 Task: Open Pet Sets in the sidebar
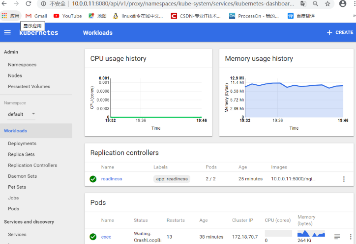(x=17, y=187)
